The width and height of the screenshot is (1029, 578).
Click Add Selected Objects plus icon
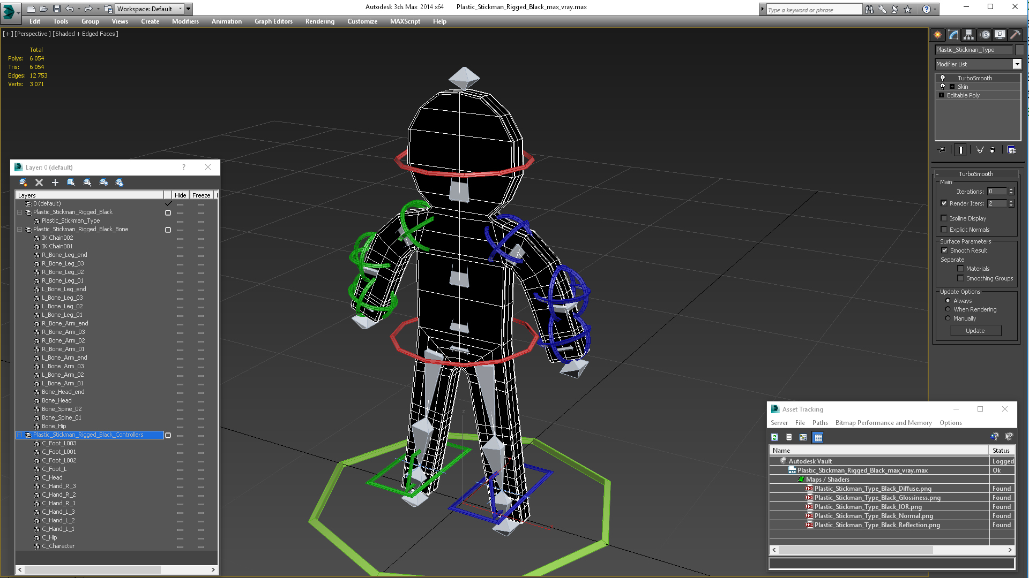click(x=55, y=182)
